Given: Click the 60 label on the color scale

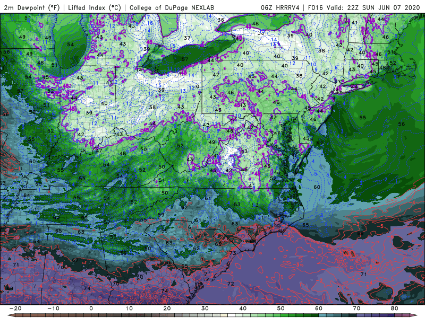Looking at the screenshot, I should 319,308.
